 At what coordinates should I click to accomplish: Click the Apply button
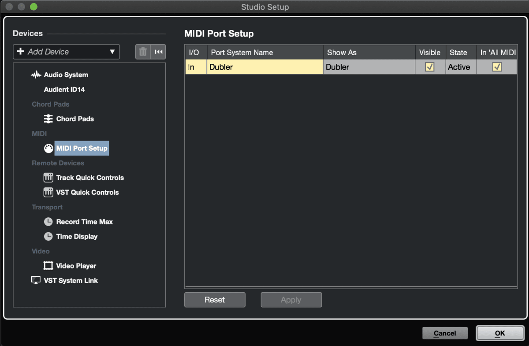(291, 300)
